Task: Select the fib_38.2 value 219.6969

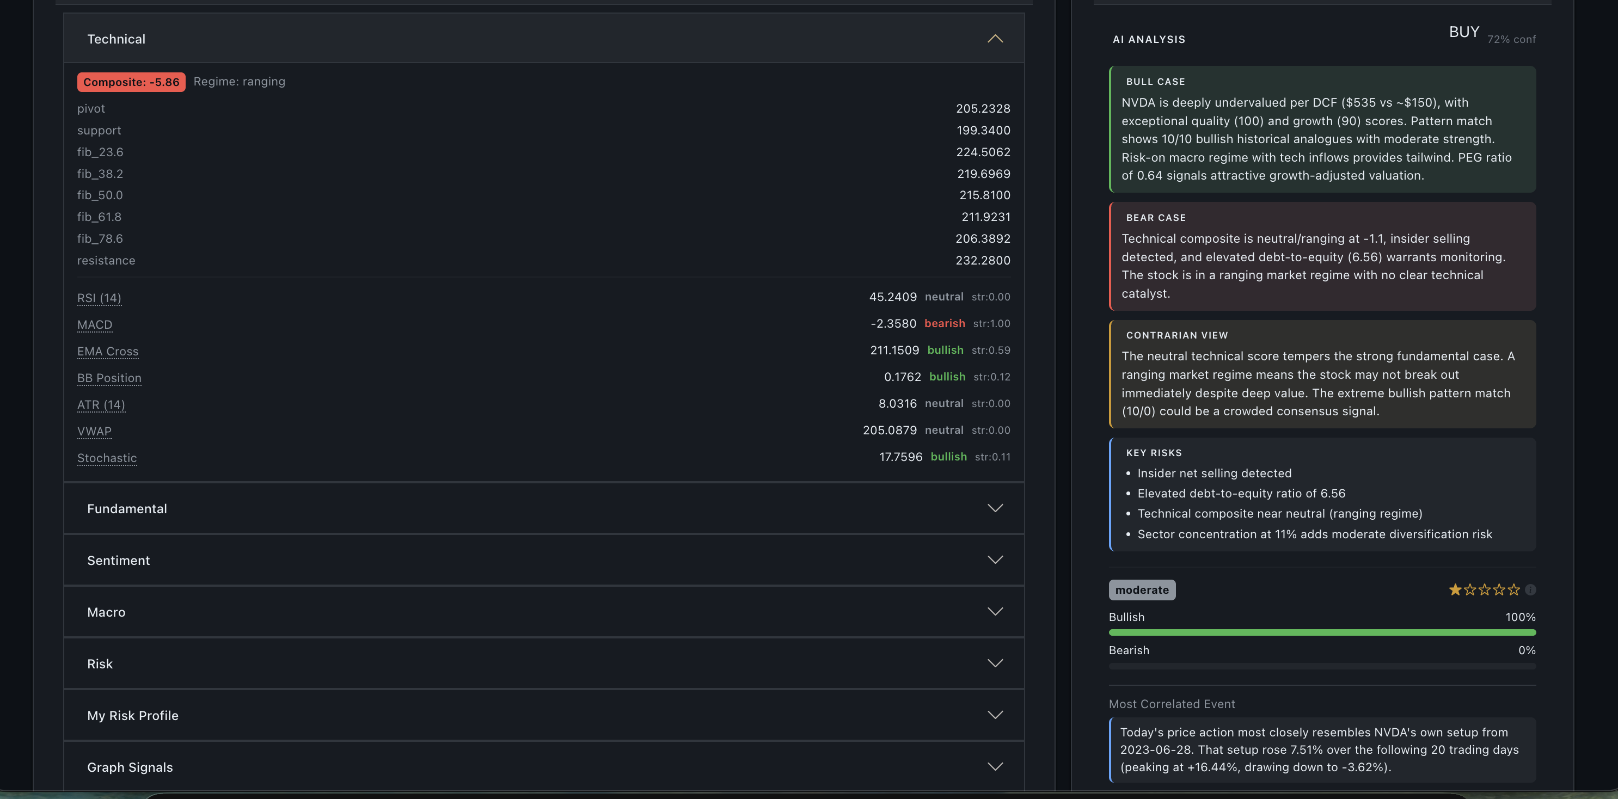Action: (x=984, y=174)
